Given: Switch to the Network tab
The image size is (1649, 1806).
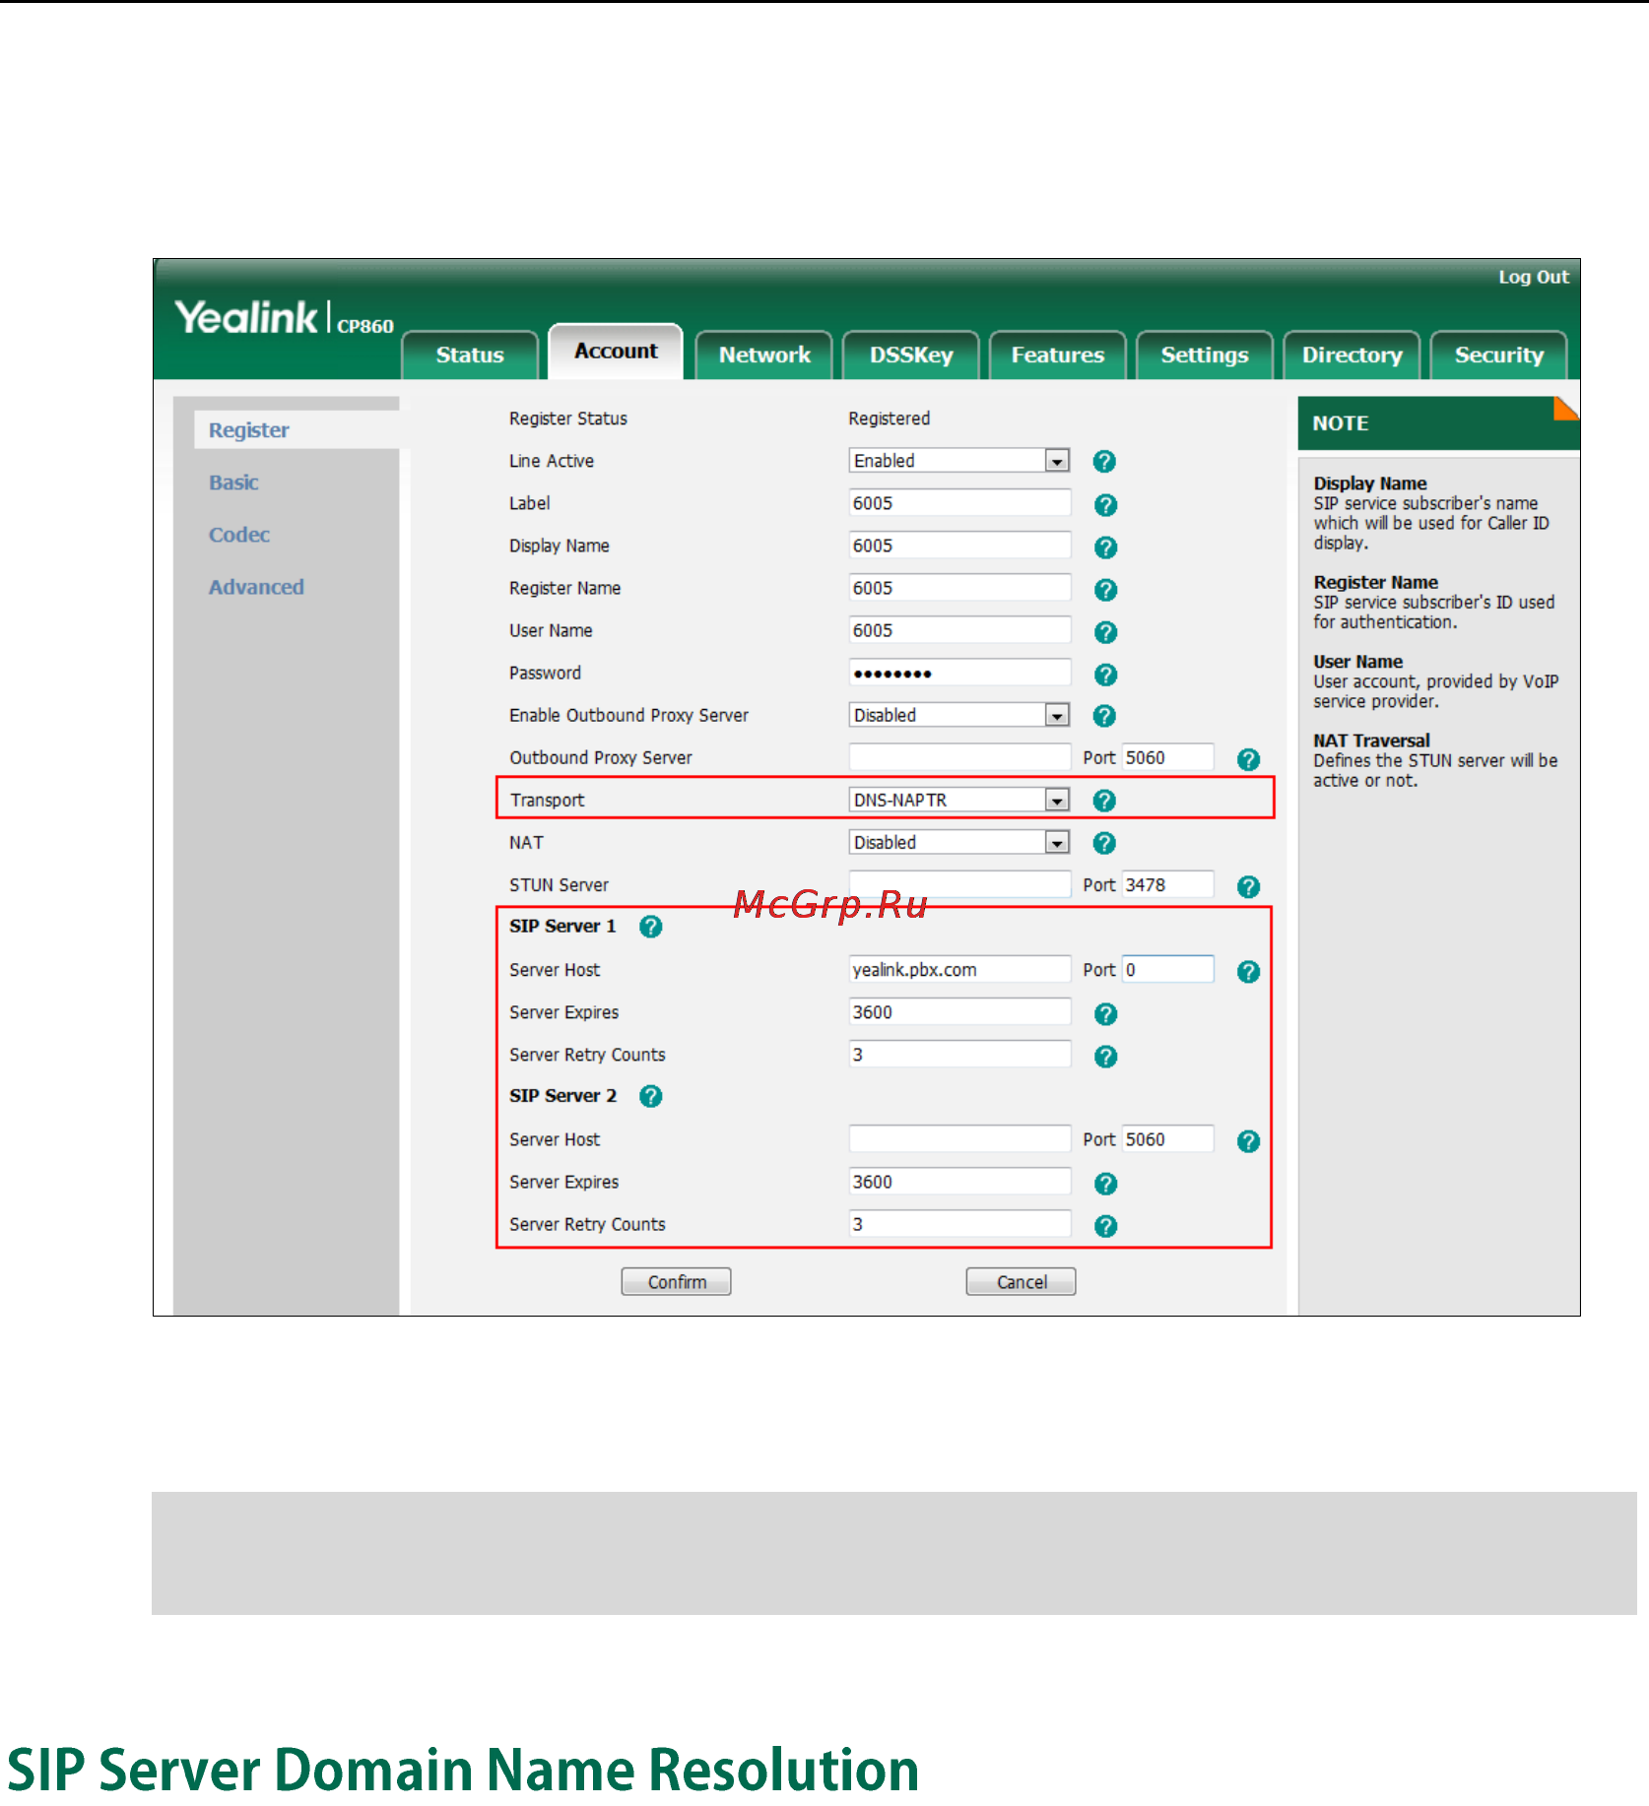Looking at the screenshot, I should (x=764, y=355).
